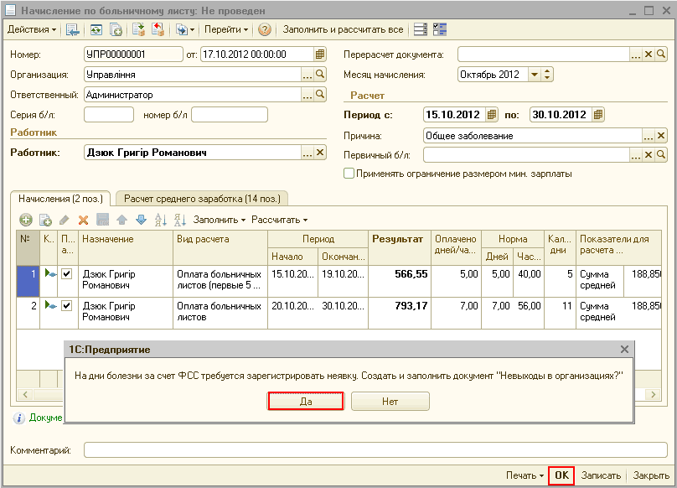677x488 pixels.
Task: Click Нет in the dialog
Action: click(x=390, y=401)
